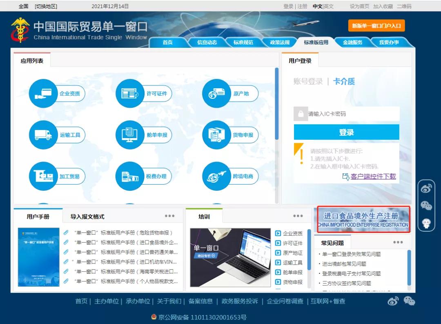The image size is (441, 324).
Task: Go to the 我要办事 navigation tab
Action: [x=389, y=42]
